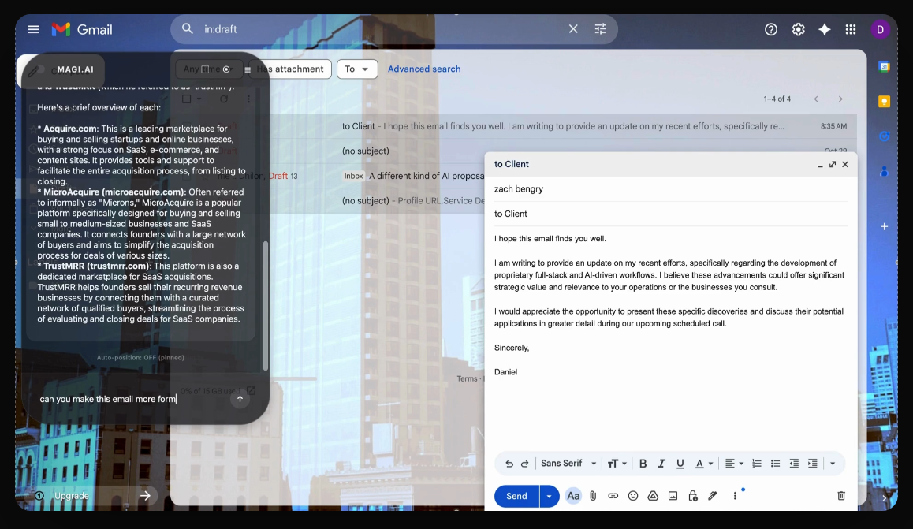This screenshot has height=529, width=913.
Task: Insert files using Google Drive
Action: (x=653, y=496)
